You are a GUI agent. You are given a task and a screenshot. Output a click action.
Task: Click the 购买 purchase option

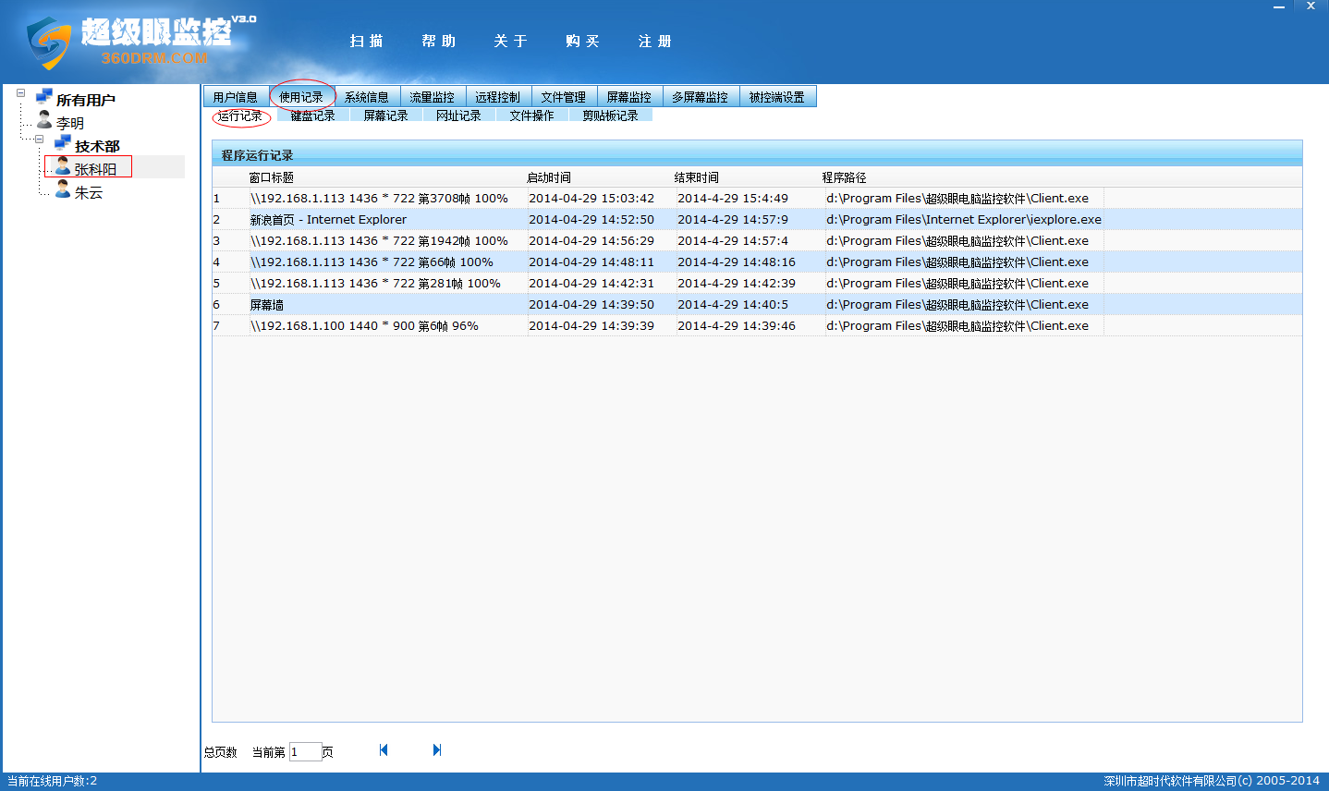(x=582, y=41)
